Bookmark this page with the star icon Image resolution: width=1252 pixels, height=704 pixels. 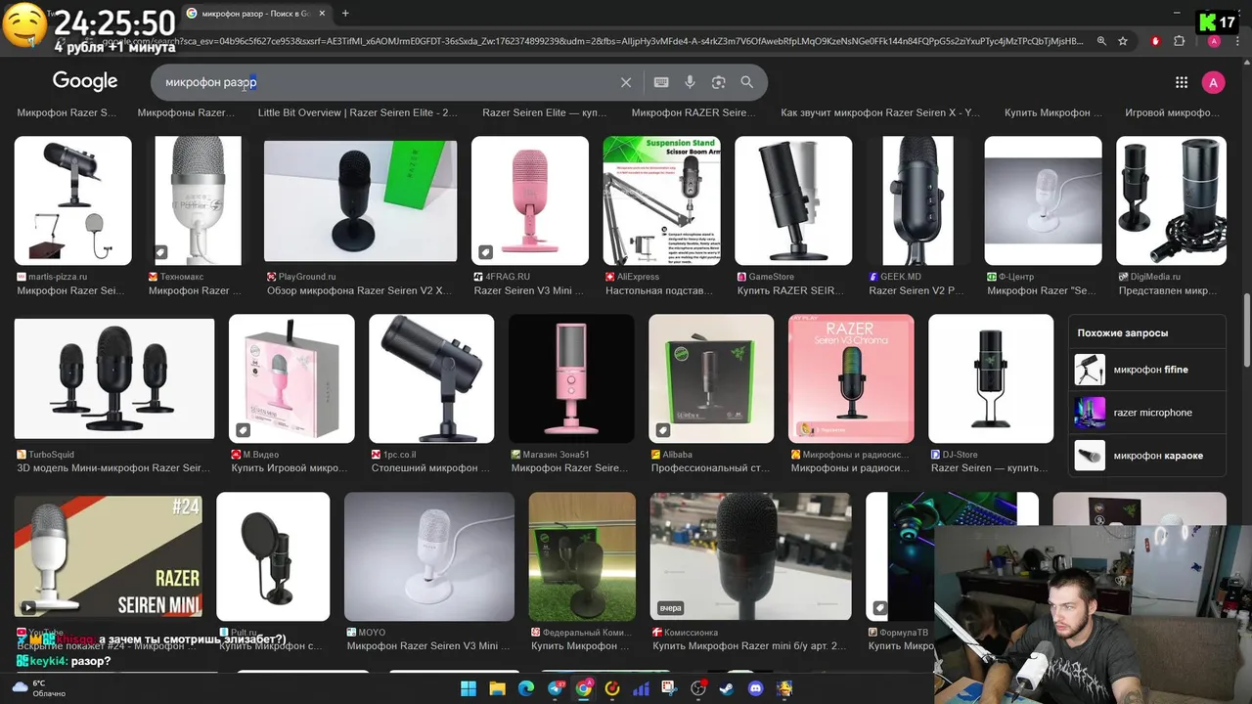tap(1123, 41)
